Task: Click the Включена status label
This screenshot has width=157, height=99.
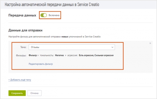Action: pos(54,15)
